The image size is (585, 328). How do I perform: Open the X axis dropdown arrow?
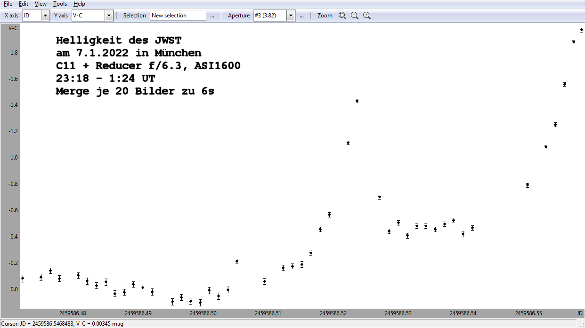(x=45, y=16)
